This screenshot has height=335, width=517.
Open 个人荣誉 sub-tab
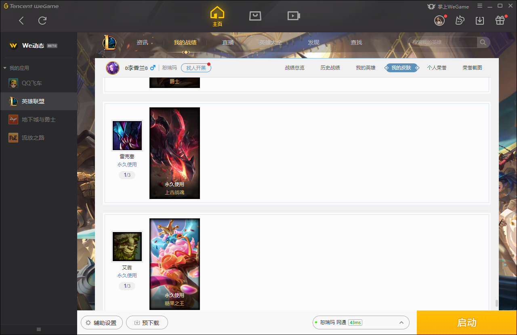437,68
